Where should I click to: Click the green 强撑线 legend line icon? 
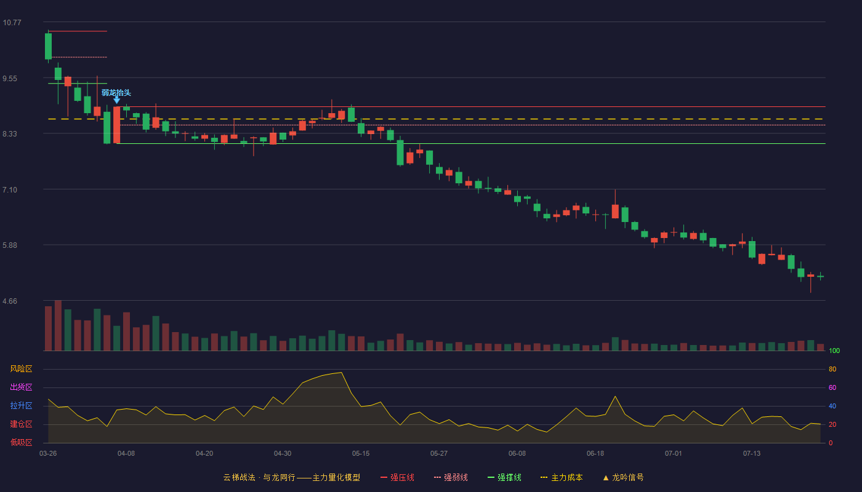point(491,477)
